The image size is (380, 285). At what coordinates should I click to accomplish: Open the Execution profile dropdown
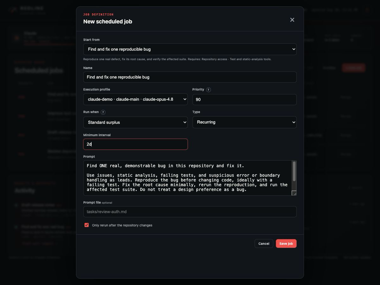coord(136,99)
